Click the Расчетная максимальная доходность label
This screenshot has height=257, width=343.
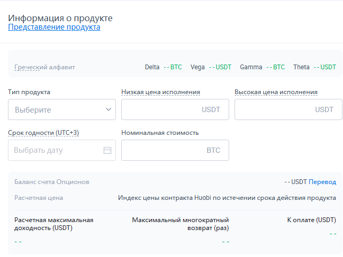click(53, 224)
